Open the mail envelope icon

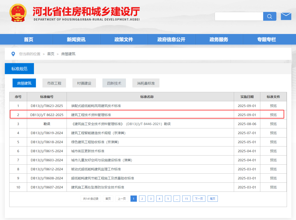[x=286, y=16]
